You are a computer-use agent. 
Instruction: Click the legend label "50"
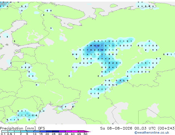(x=85, y=134)
